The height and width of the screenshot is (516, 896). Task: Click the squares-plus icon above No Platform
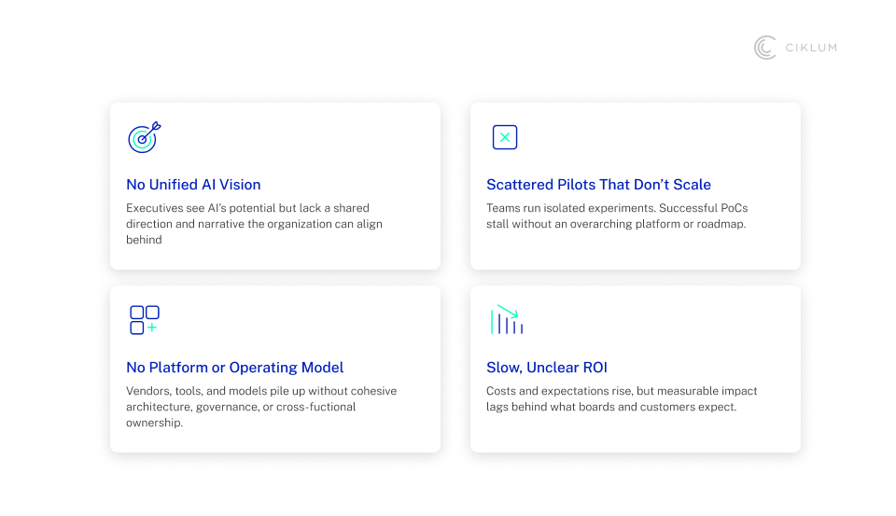tap(145, 320)
